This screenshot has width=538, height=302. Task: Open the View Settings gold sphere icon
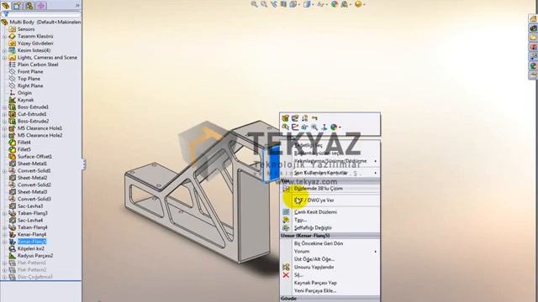tap(358, 4)
